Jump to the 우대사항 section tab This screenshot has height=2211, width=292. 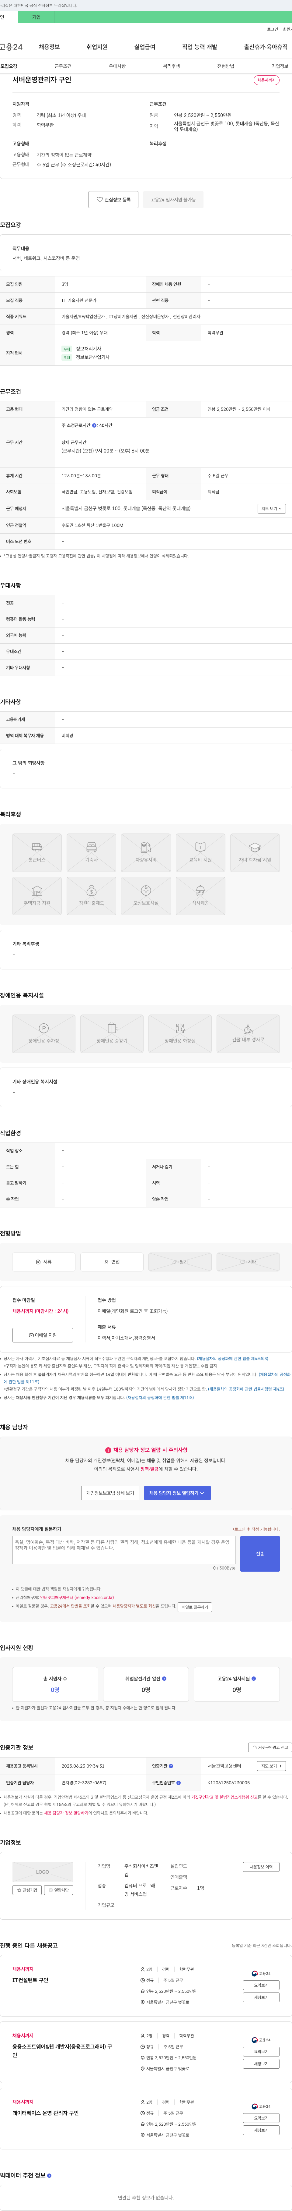point(117,66)
